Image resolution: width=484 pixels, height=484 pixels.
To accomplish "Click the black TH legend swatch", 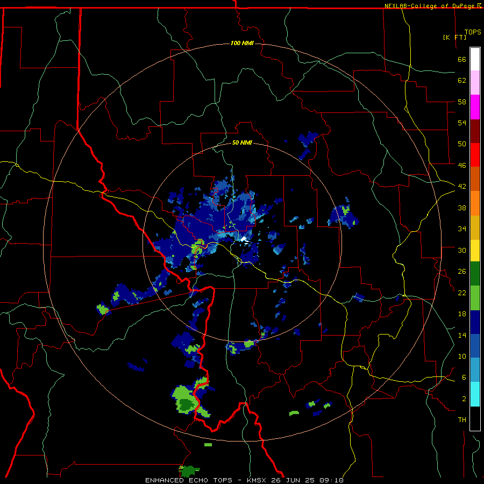I will point(475,418).
